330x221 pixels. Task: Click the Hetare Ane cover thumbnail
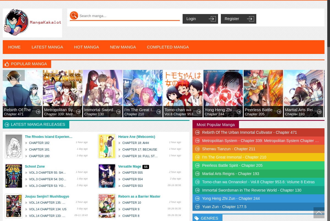tap(107, 146)
